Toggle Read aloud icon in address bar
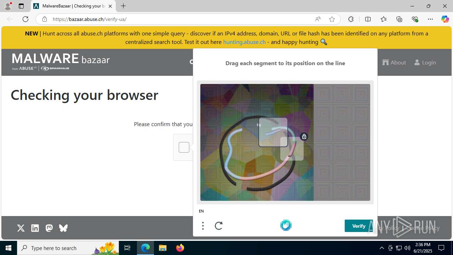453x255 pixels. (x=318, y=19)
